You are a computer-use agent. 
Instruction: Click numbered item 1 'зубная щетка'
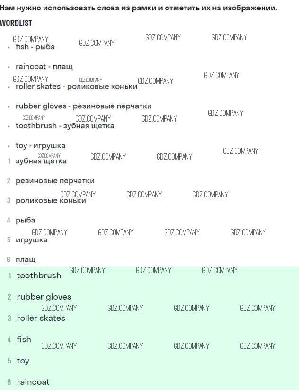point(41,161)
